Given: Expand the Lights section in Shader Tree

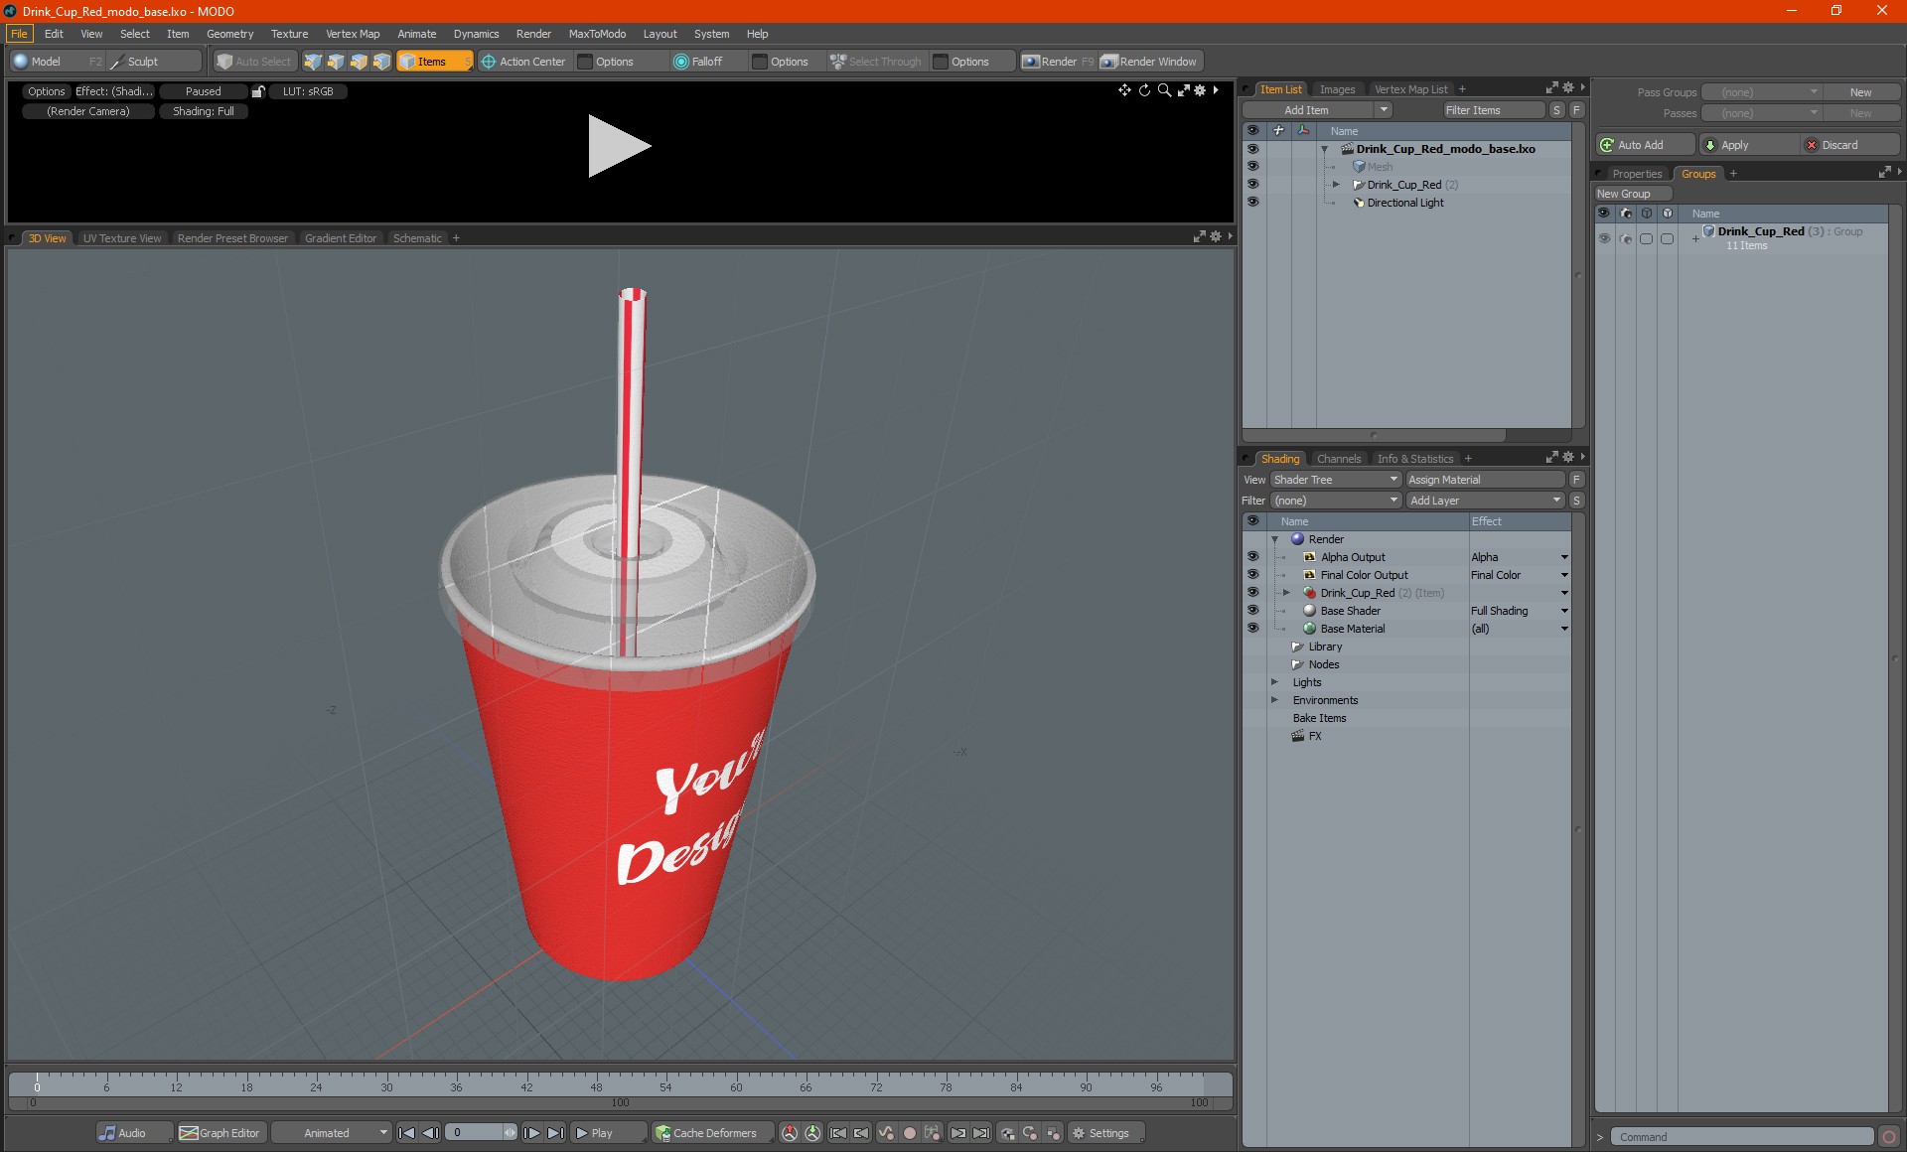Looking at the screenshot, I should [x=1274, y=682].
